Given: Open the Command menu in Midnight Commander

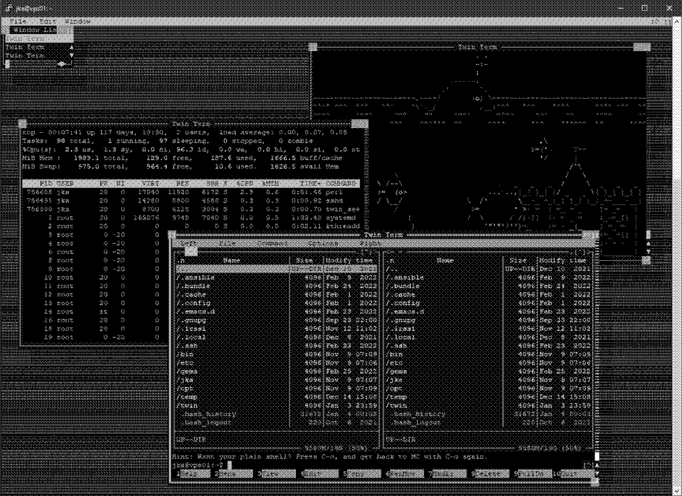Looking at the screenshot, I should click(273, 243).
